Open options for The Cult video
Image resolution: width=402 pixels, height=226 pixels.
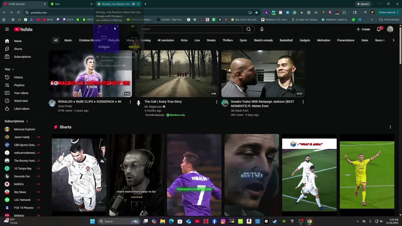(x=216, y=102)
